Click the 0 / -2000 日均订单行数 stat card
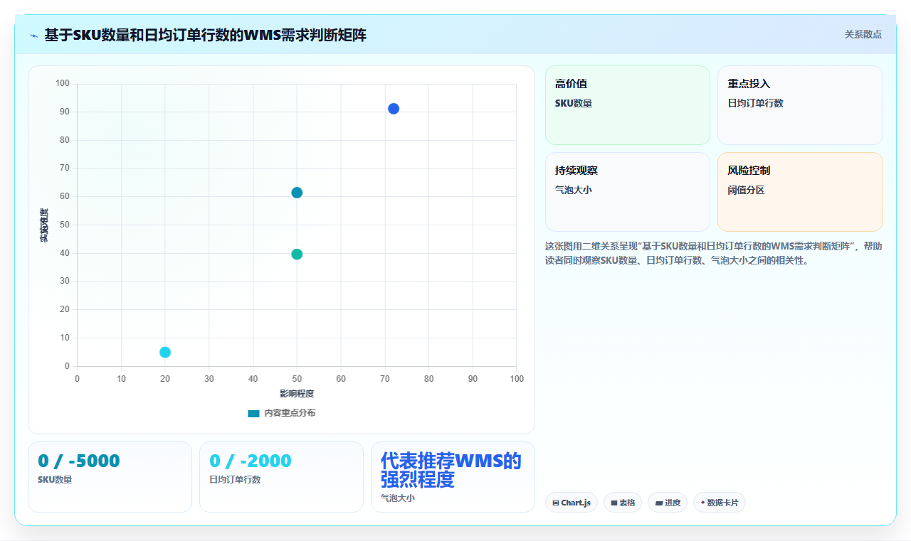Image resolution: width=911 pixels, height=541 pixels. pos(281,477)
